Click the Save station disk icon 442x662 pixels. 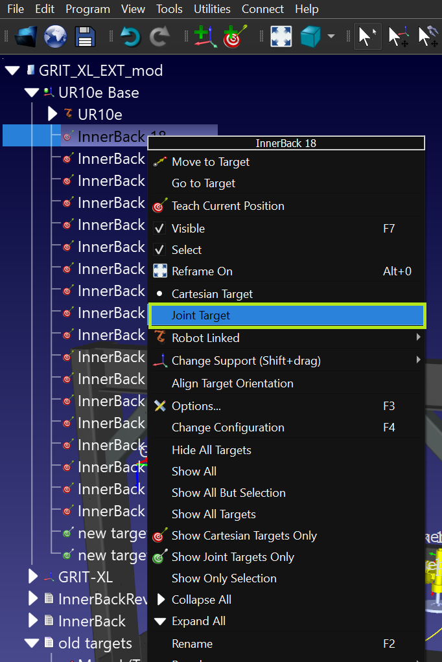click(x=86, y=36)
